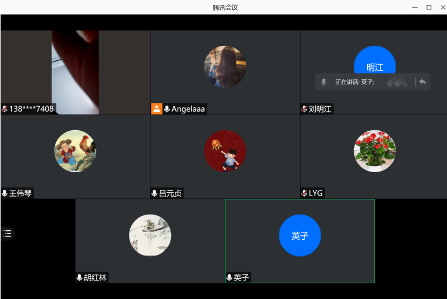The height and width of the screenshot is (299, 447).
Task: Click LYG's red flower avatar
Action: coord(374,151)
